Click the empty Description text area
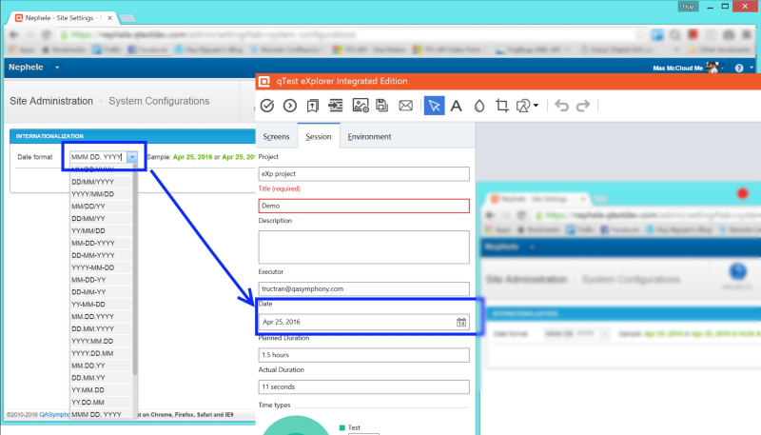The height and width of the screenshot is (435, 761). tap(364, 247)
